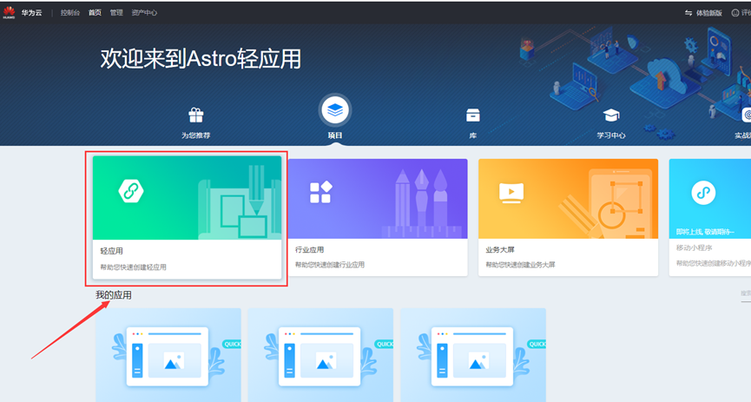Select 首页 in top navigation
Image resolution: width=751 pixels, height=402 pixels.
point(95,12)
